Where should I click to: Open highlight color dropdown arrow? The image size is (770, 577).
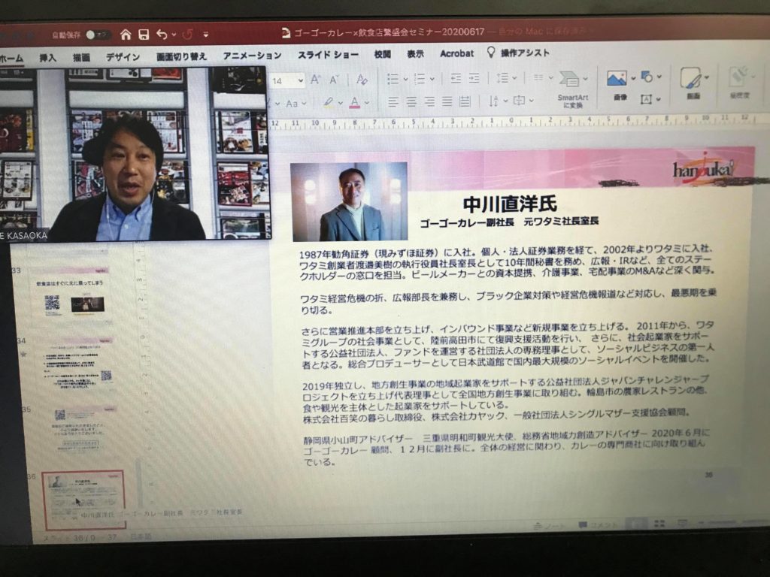[x=340, y=103]
